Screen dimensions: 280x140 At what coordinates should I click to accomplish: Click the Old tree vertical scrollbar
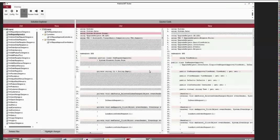(x=37, y=71)
